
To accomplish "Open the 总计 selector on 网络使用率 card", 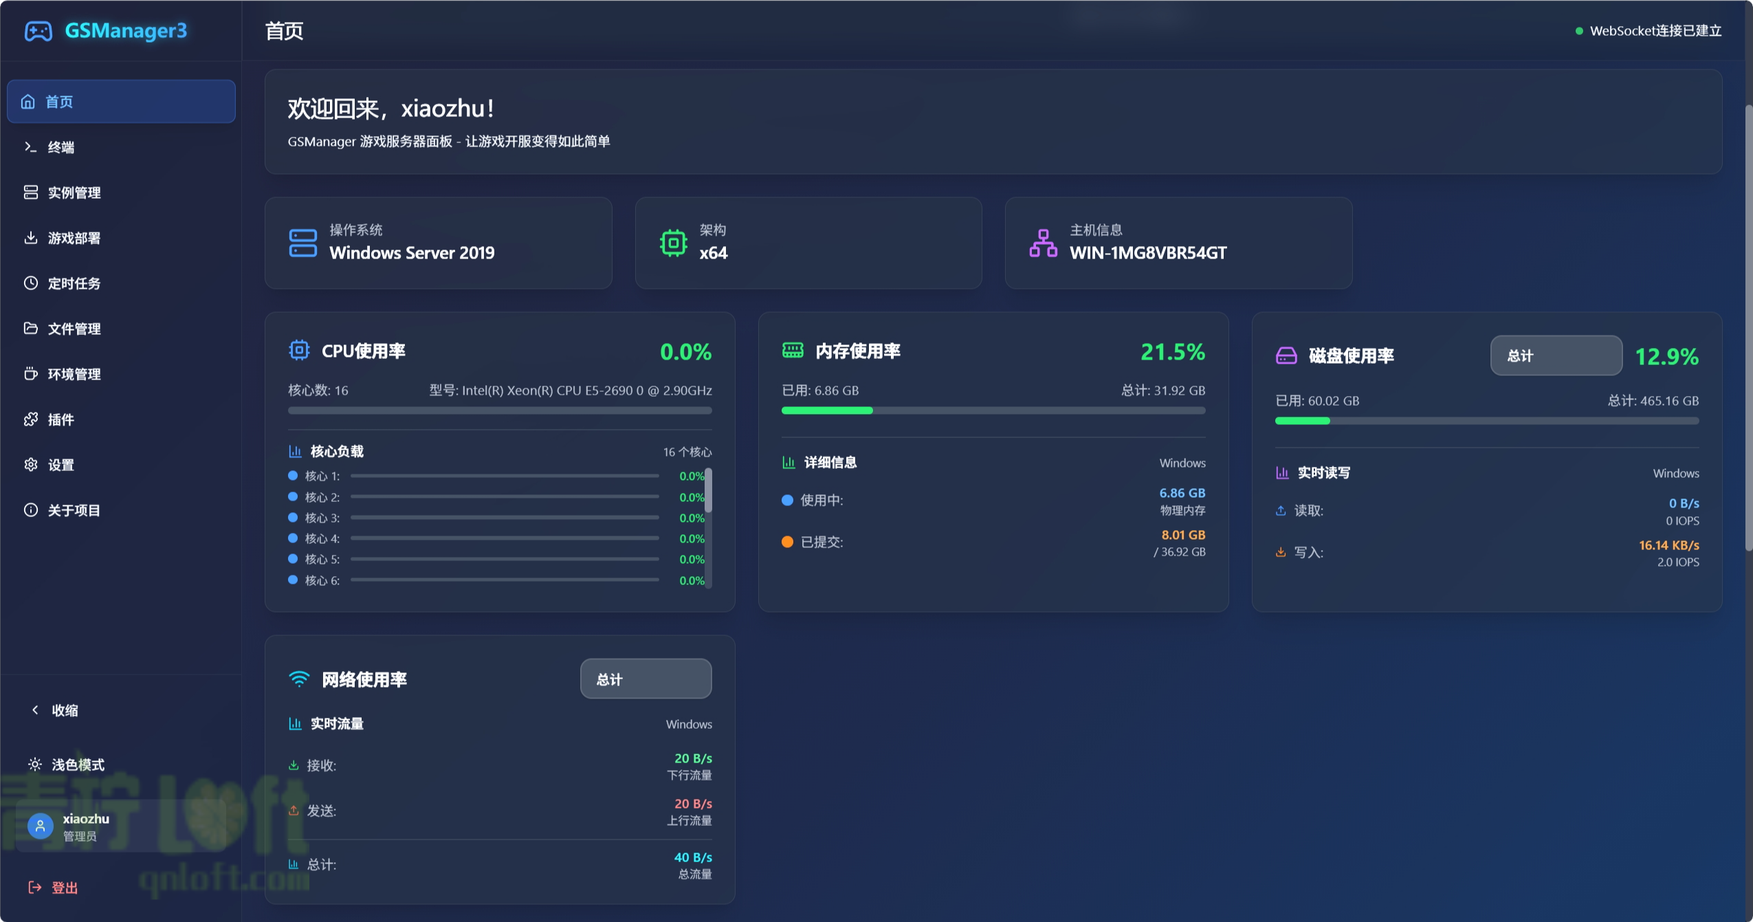I will (645, 679).
